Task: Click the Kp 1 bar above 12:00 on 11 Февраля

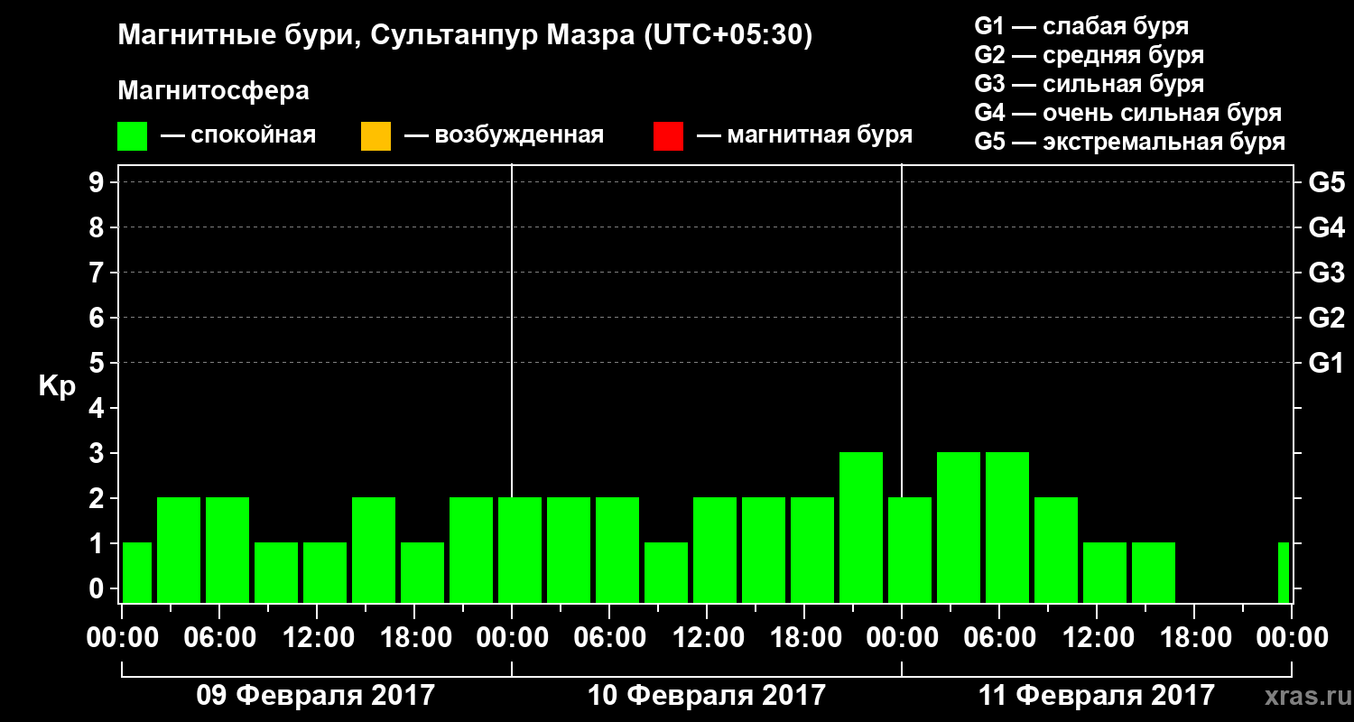Action: (1105, 572)
